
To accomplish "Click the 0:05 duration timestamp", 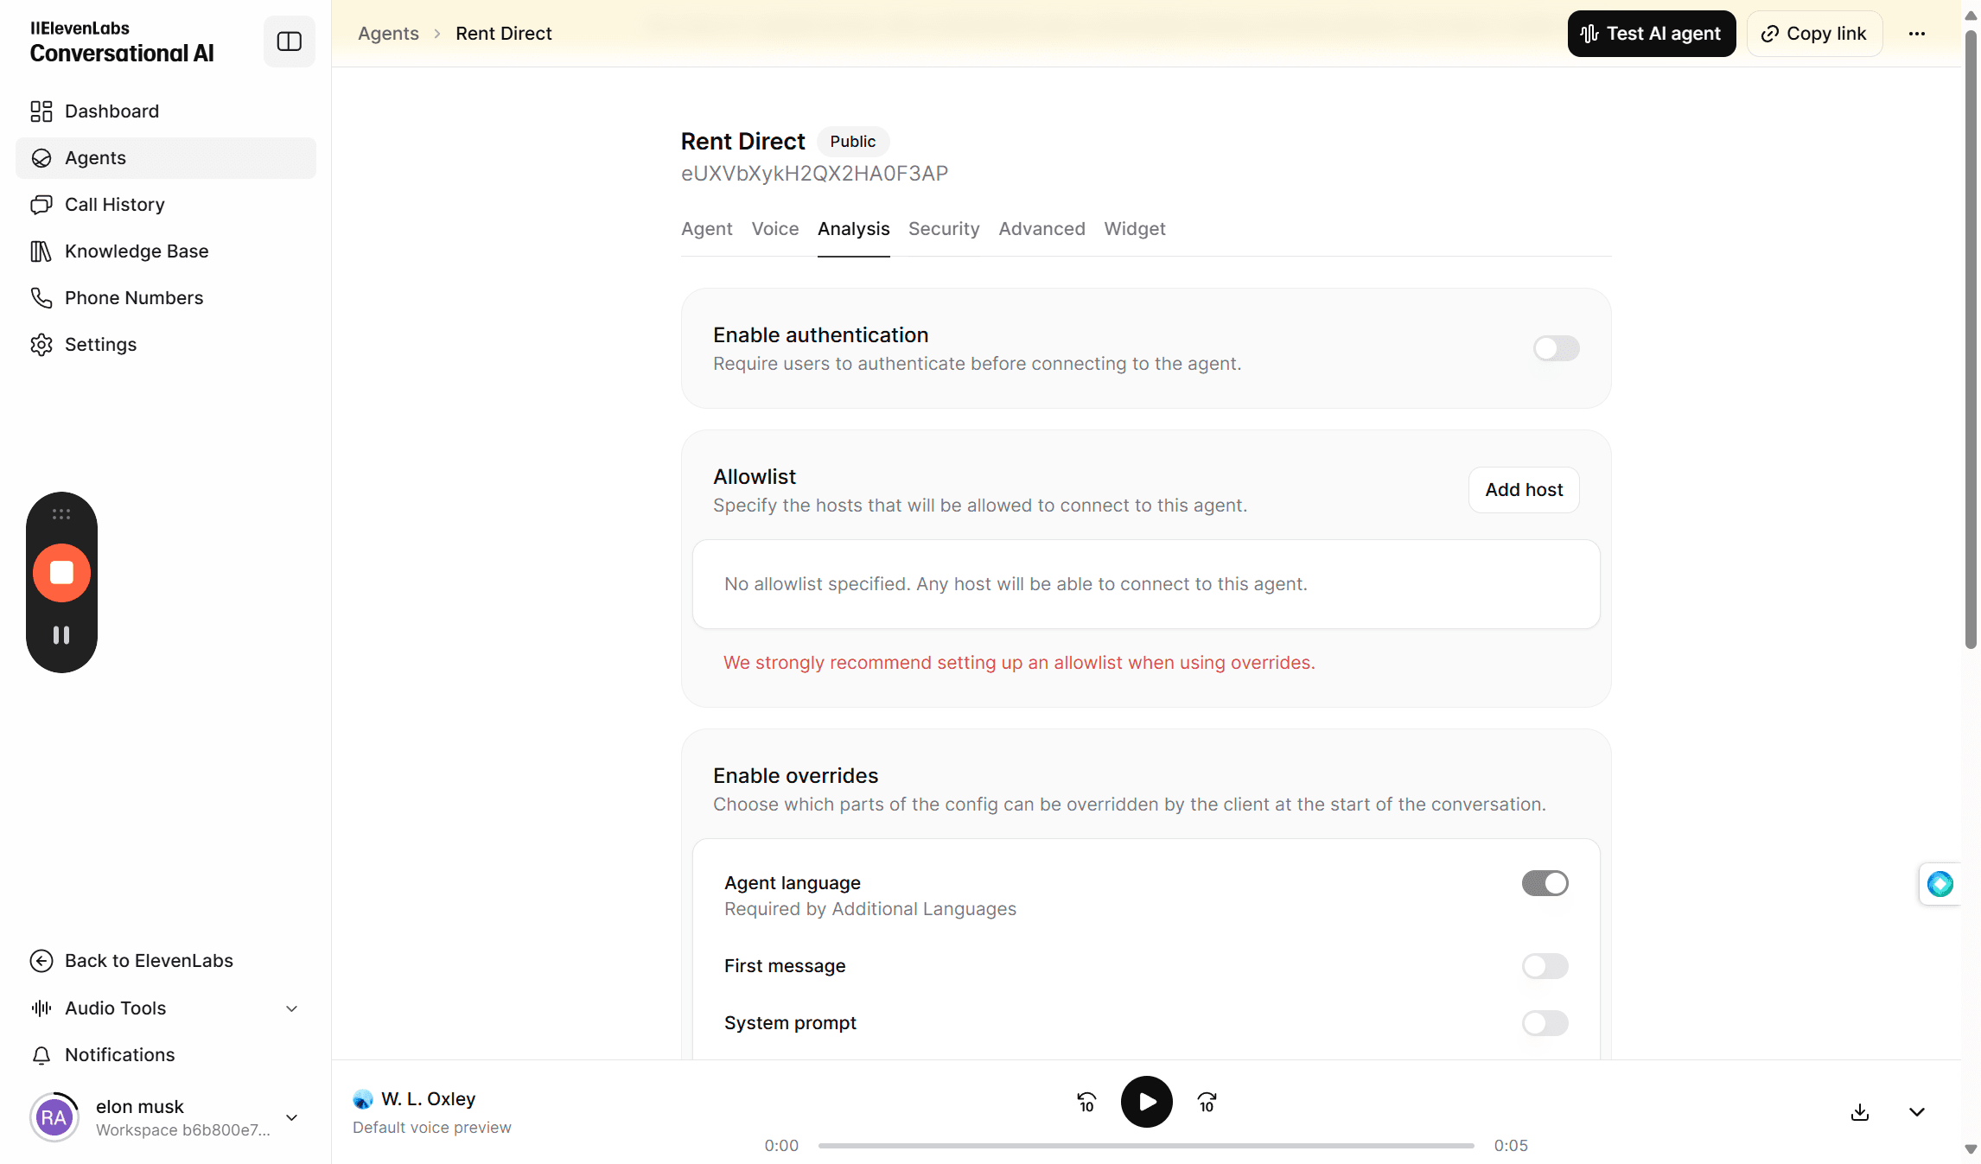I will pyautogui.click(x=1511, y=1146).
